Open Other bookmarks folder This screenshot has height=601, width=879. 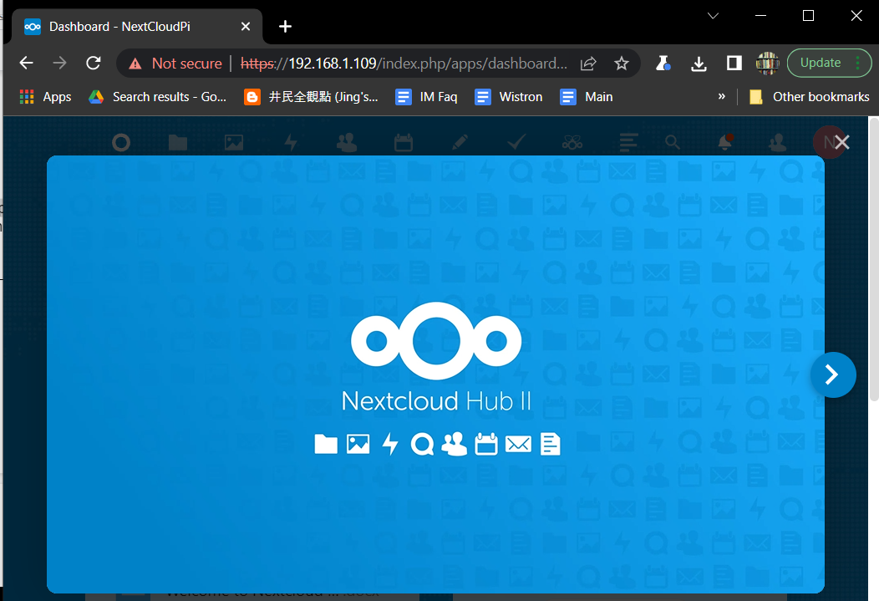[809, 97]
